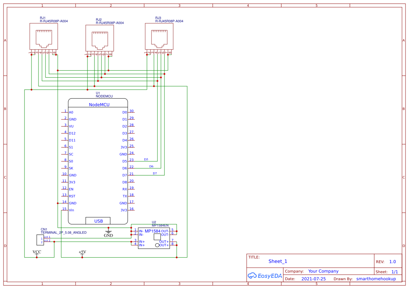This screenshot has width=409, height=289.
Task: Select the NodeMCU title label
Action: (99, 105)
